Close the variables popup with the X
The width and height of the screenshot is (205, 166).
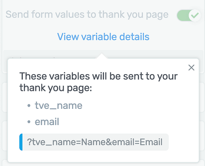(x=192, y=67)
